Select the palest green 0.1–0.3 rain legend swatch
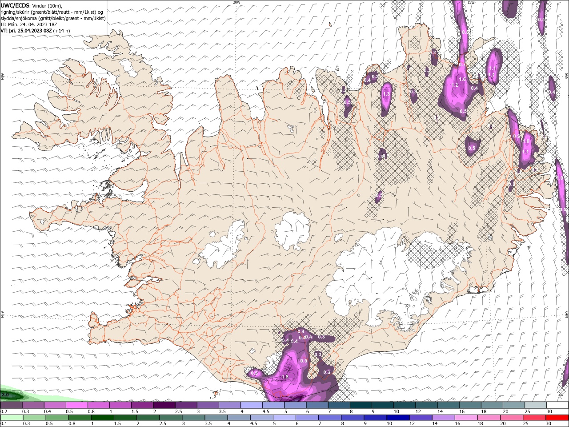This screenshot has width=569, height=427. [12, 418]
